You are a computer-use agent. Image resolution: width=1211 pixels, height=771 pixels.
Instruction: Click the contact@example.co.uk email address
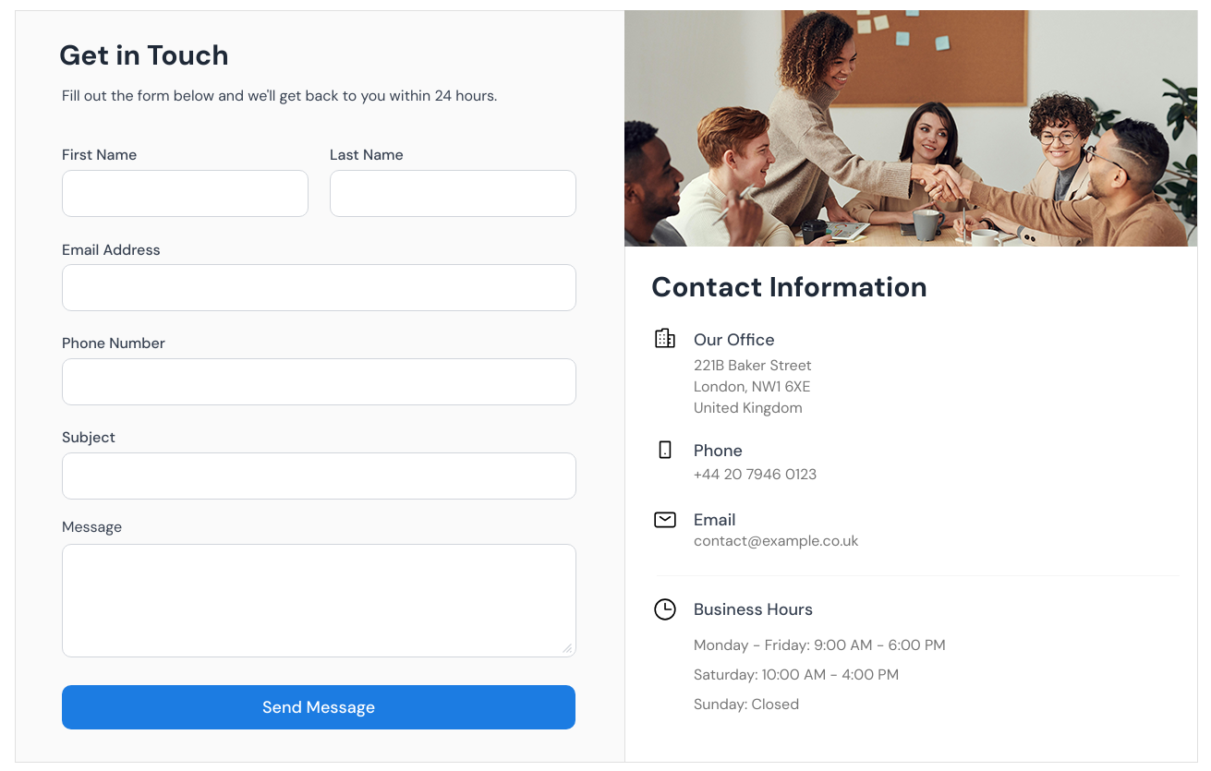(776, 541)
